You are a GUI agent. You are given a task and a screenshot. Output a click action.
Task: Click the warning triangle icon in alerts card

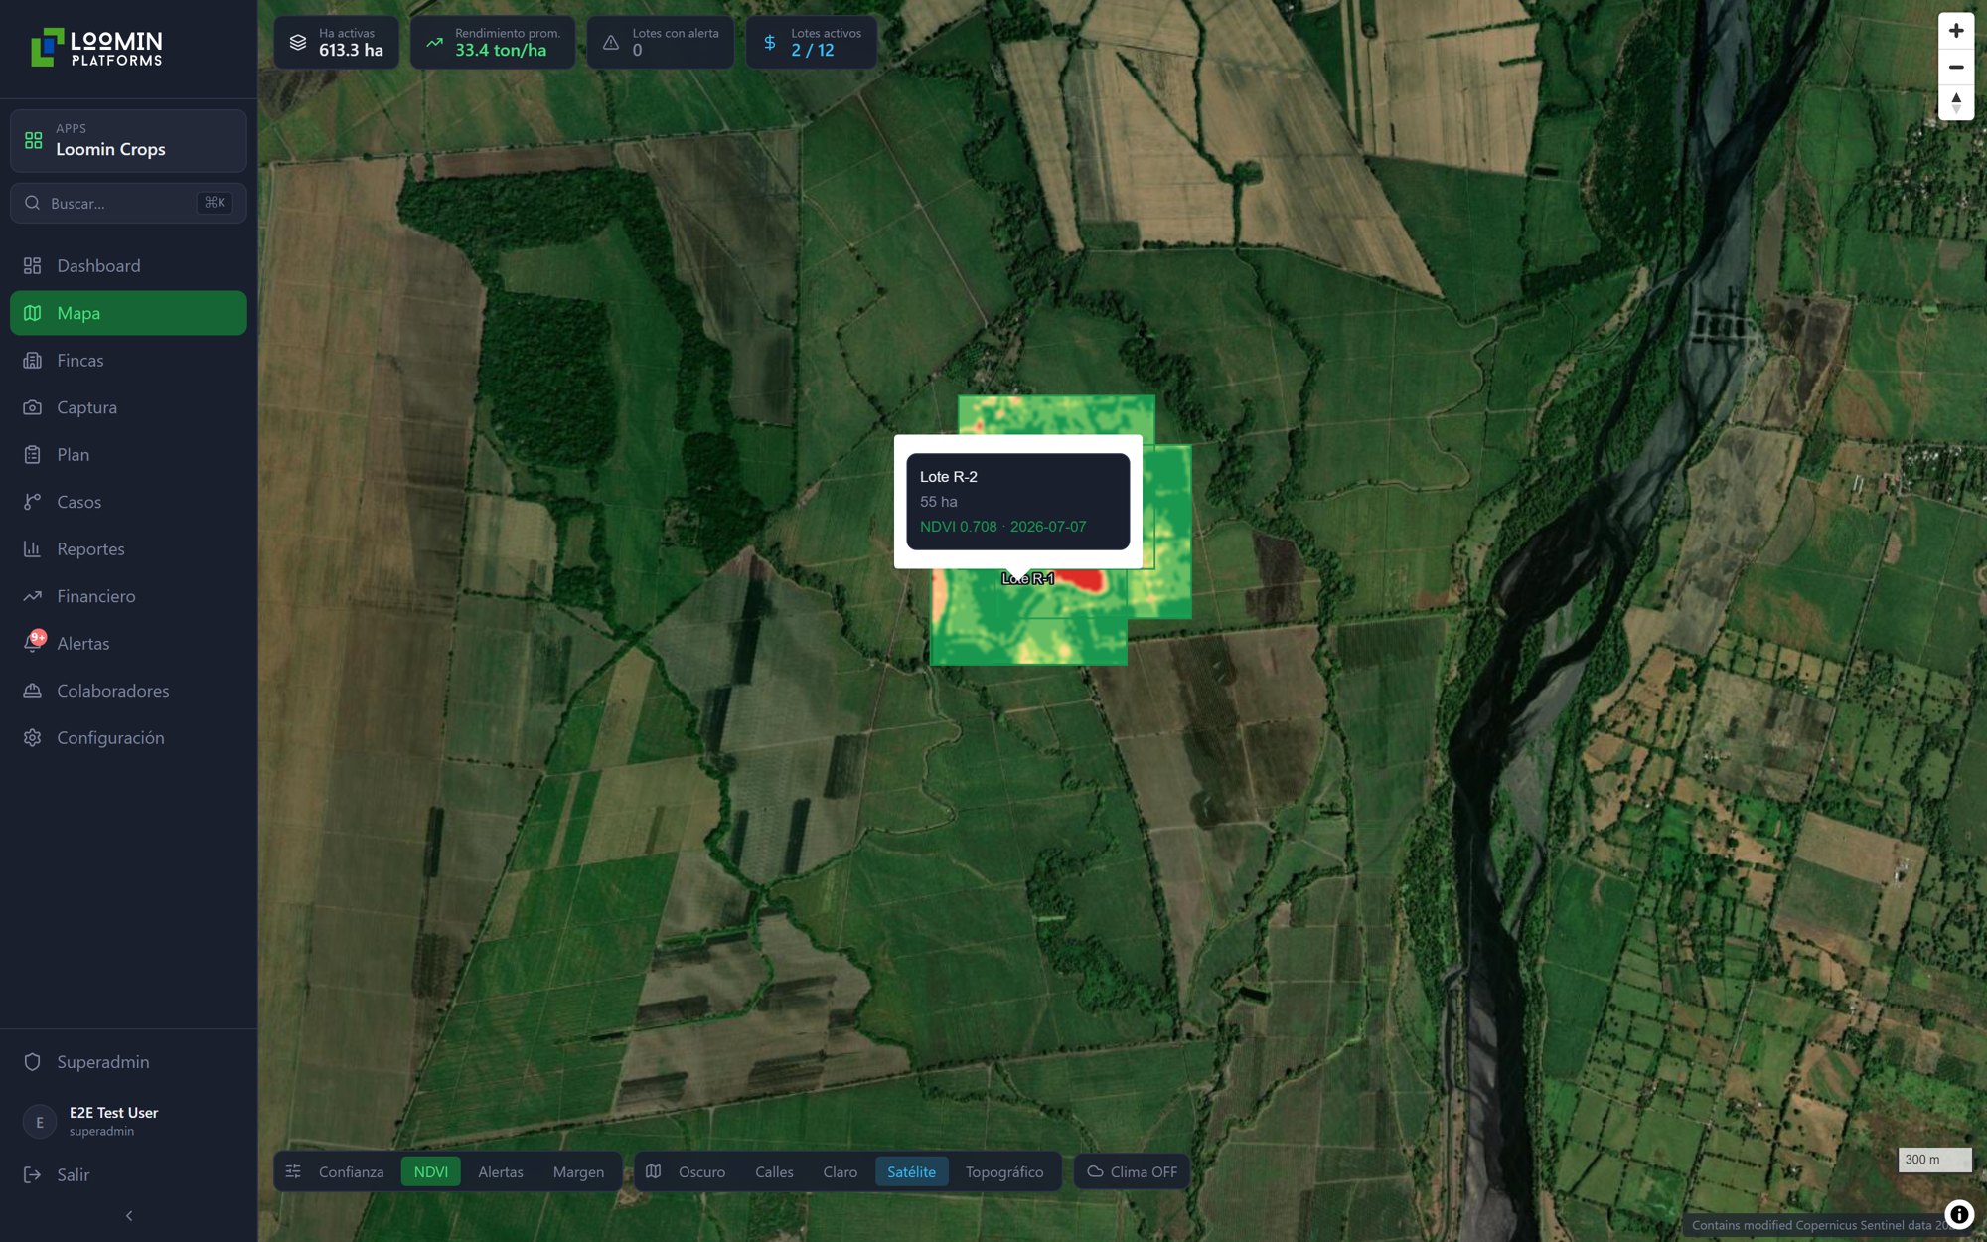[x=611, y=42]
